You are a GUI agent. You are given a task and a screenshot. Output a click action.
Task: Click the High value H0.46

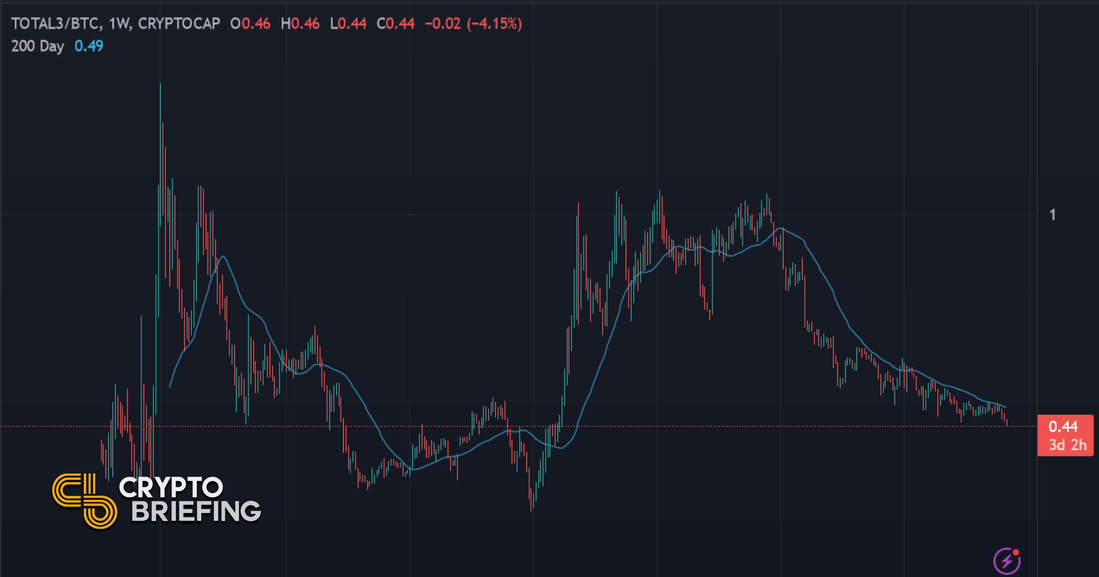[300, 23]
